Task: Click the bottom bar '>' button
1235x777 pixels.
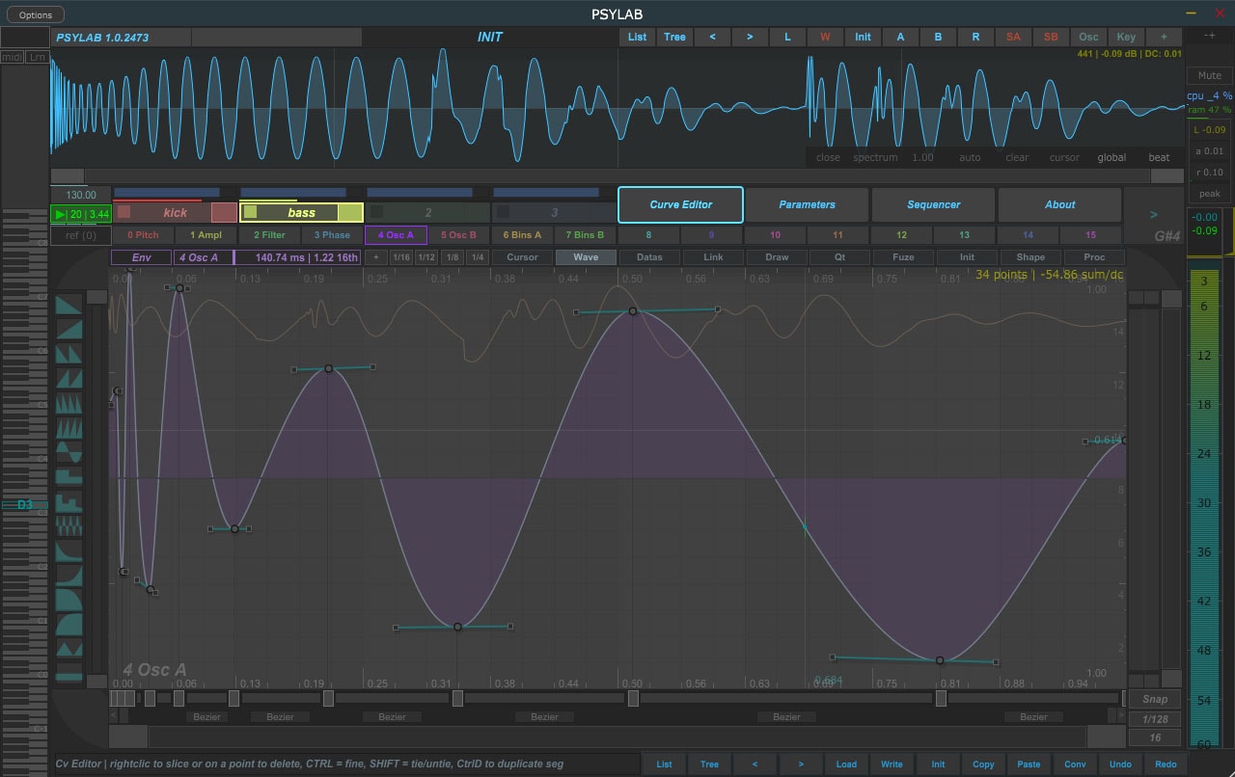Action: [x=800, y=764]
